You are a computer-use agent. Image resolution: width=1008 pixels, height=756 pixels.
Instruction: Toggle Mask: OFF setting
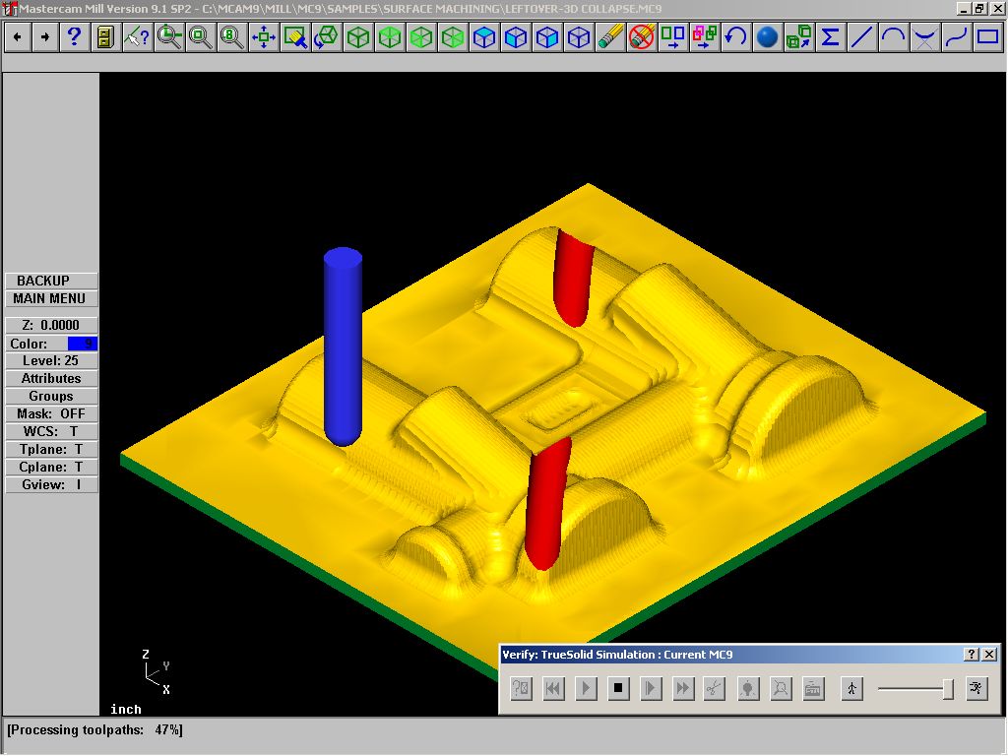point(51,413)
